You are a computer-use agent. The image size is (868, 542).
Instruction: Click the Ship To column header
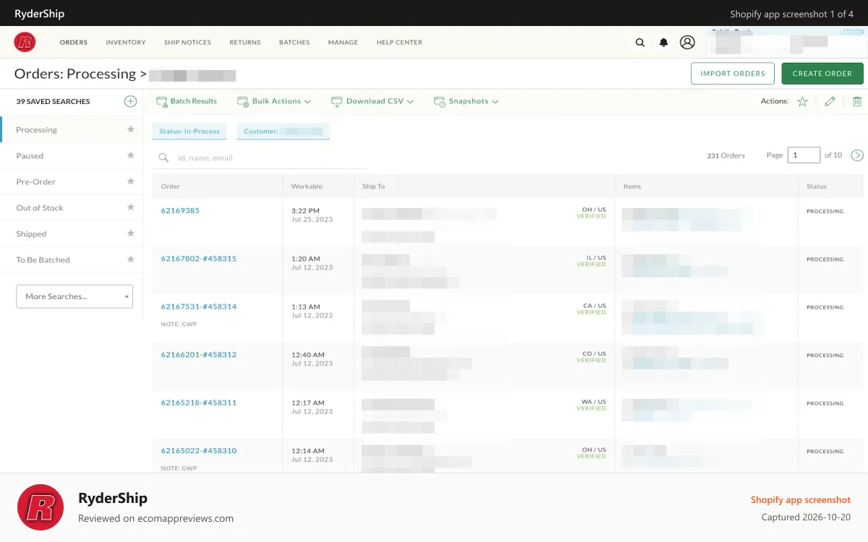tap(374, 186)
